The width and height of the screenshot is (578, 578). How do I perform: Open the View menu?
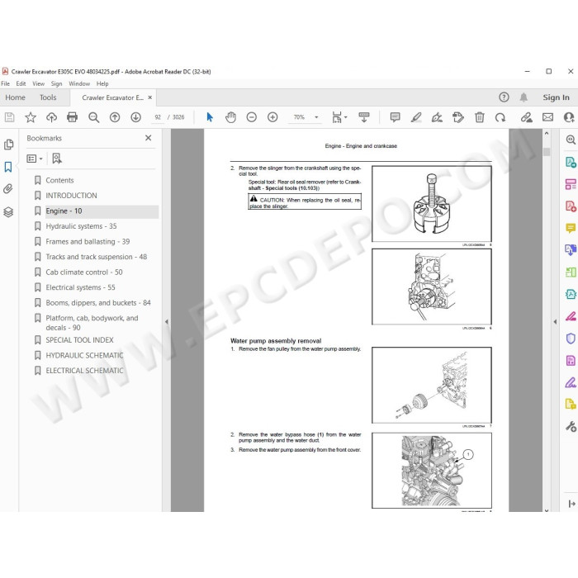click(38, 83)
